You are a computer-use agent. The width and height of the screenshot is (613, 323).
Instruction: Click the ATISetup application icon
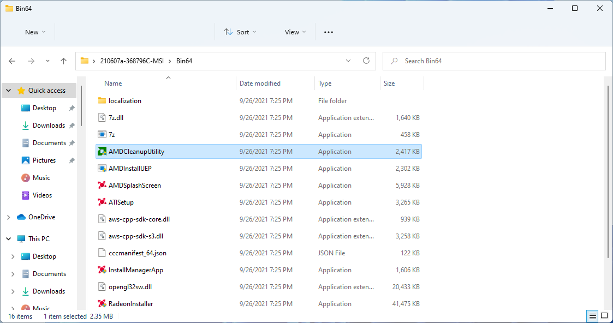pos(102,202)
